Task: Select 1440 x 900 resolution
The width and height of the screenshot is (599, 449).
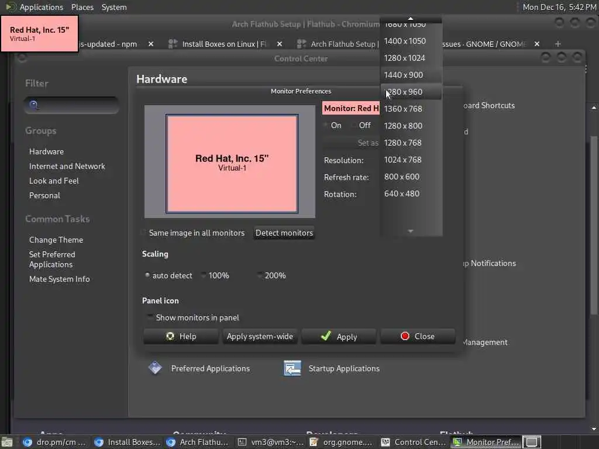Action: [x=411, y=75]
